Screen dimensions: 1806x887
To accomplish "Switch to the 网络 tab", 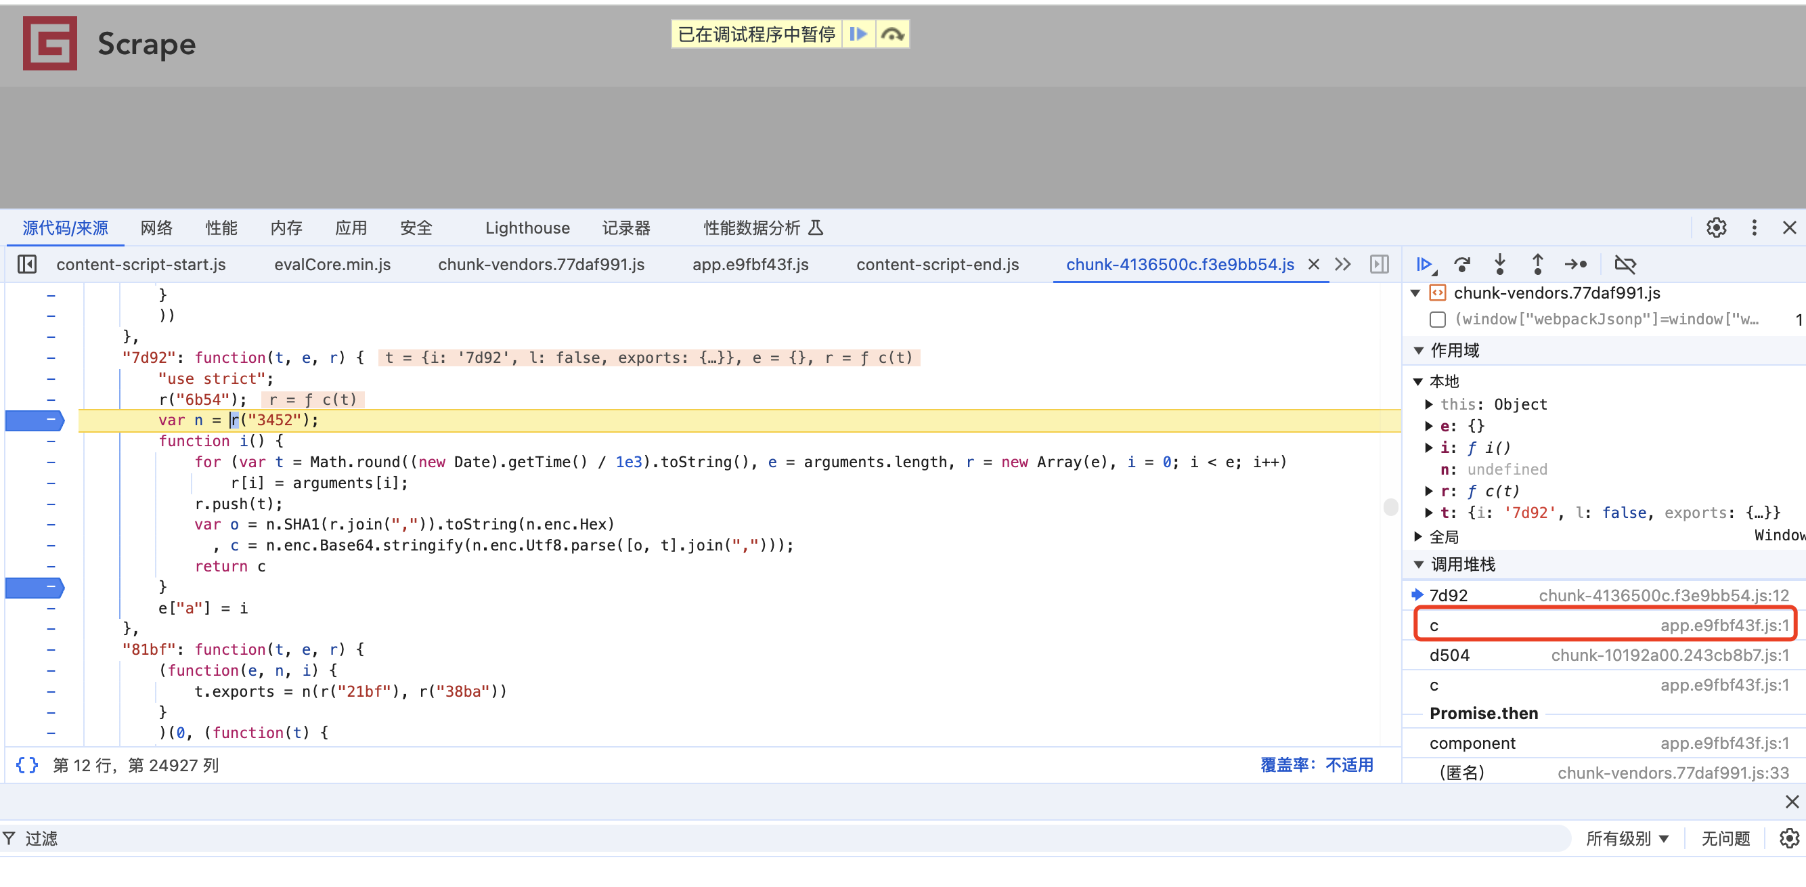I will pos(156,228).
